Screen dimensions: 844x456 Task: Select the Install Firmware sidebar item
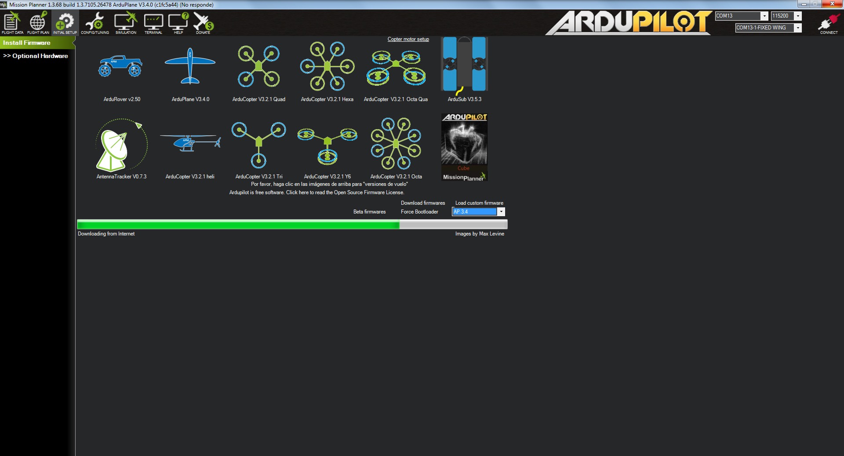pyautogui.click(x=27, y=43)
